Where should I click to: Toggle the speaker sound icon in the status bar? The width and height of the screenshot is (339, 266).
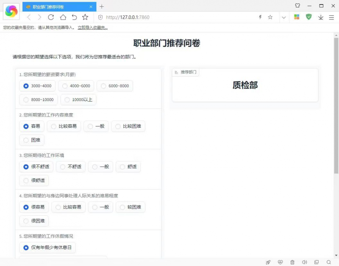(x=304, y=262)
